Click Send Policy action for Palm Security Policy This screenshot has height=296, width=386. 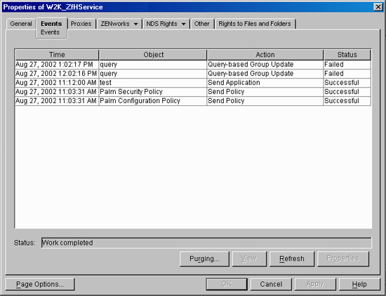click(x=265, y=92)
